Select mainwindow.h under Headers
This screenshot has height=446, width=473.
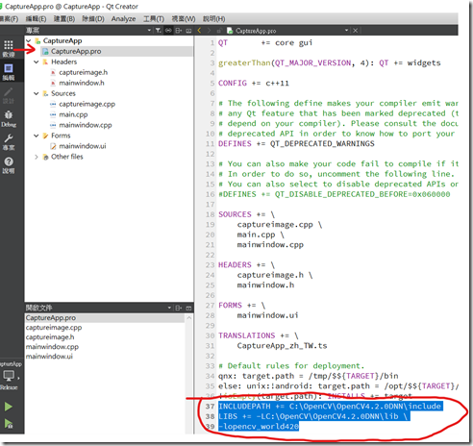pyautogui.click(x=82, y=83)
